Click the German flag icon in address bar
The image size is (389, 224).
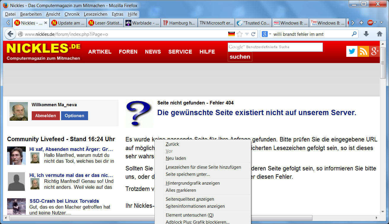(x=232, y=34)
